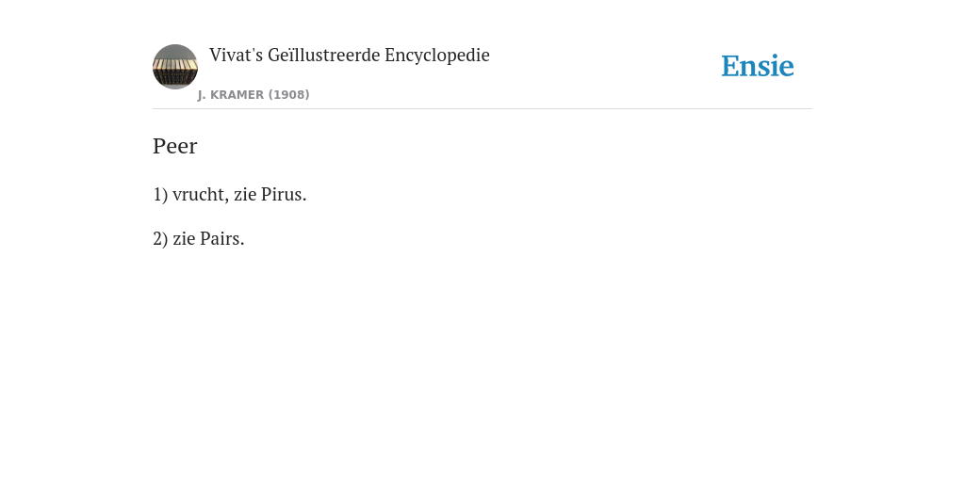Click the 1) numbering of first definition
This screenshot has height=482, width=965.
point(160,194)
